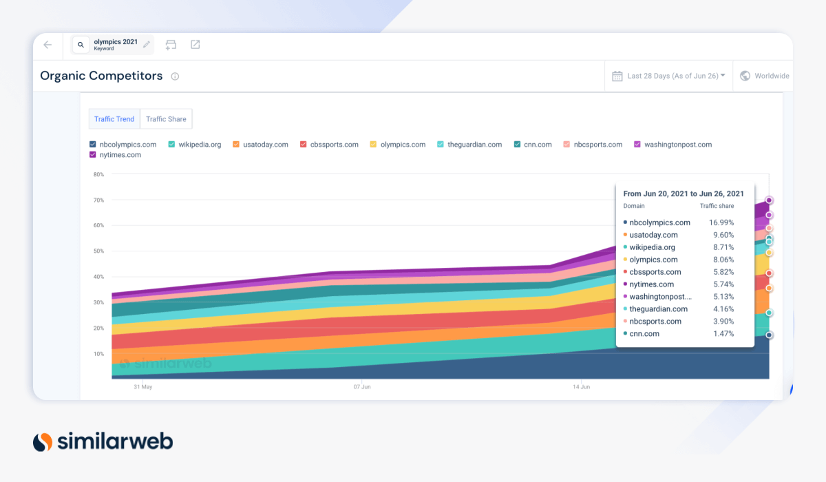
Task: Click the orange data point at chart's right edge
Action: (x=770, y=288)
